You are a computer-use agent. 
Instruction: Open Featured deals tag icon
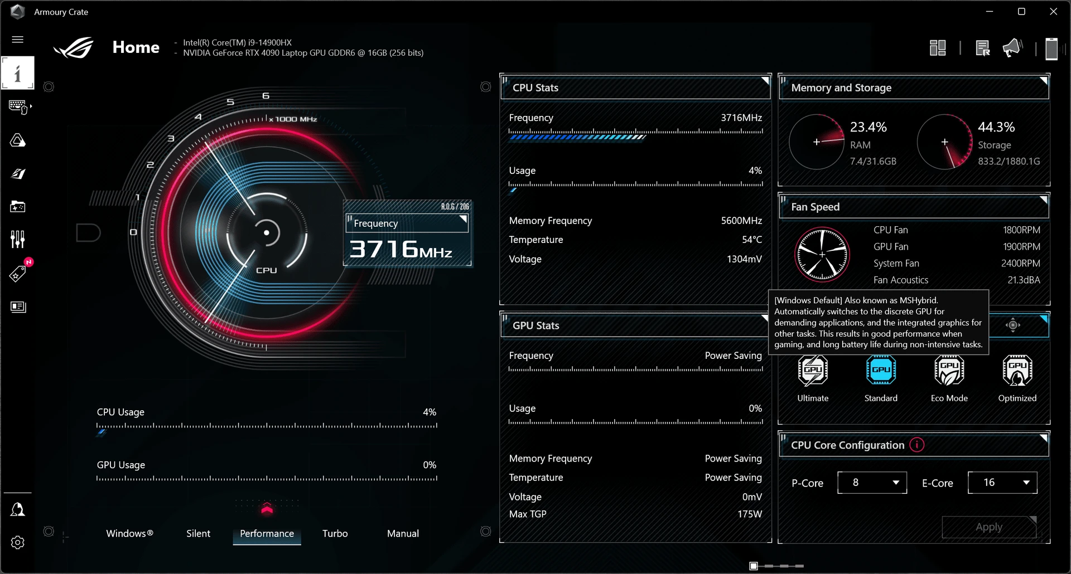(x=18, y=273)
